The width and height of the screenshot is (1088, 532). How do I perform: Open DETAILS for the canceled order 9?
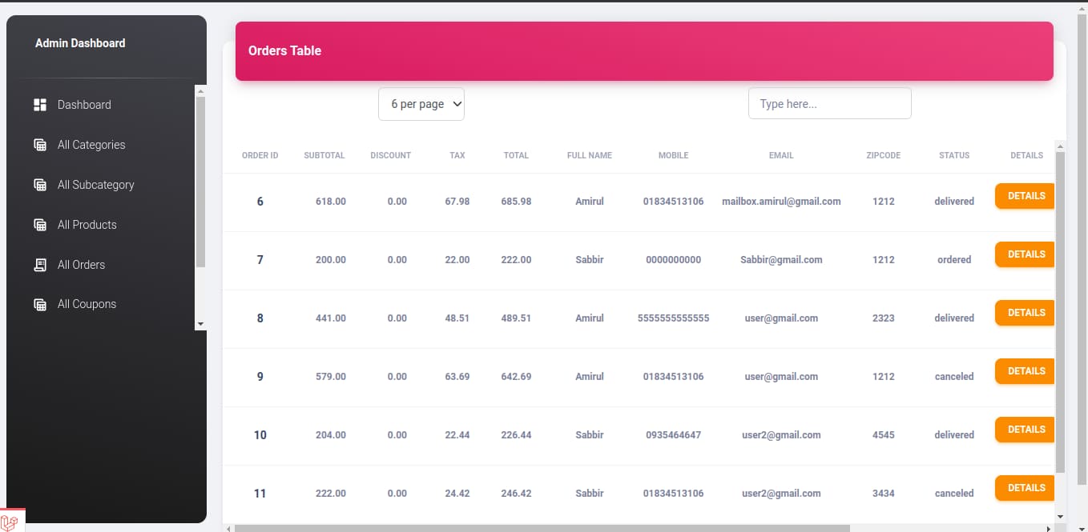click(1025, 370)
